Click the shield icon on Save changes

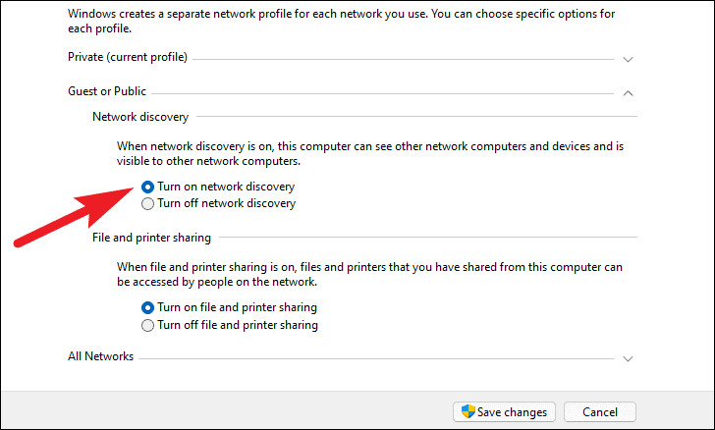pos(467,411)
